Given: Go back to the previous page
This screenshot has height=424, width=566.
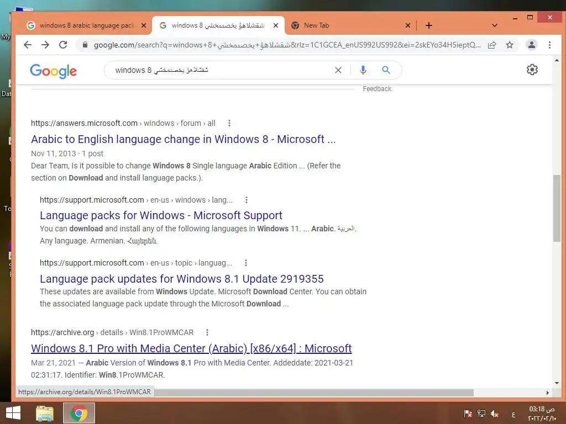Looking at the screenshot, I should [x=28, y=45].
